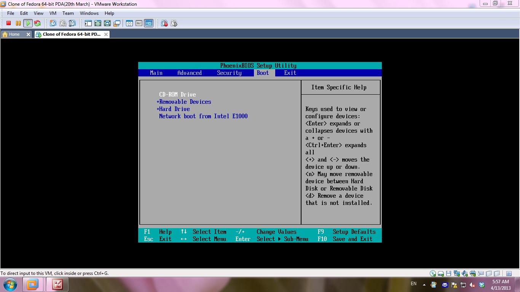
Task: Select Network boot from Intel E1000
Action: (203, 116)
